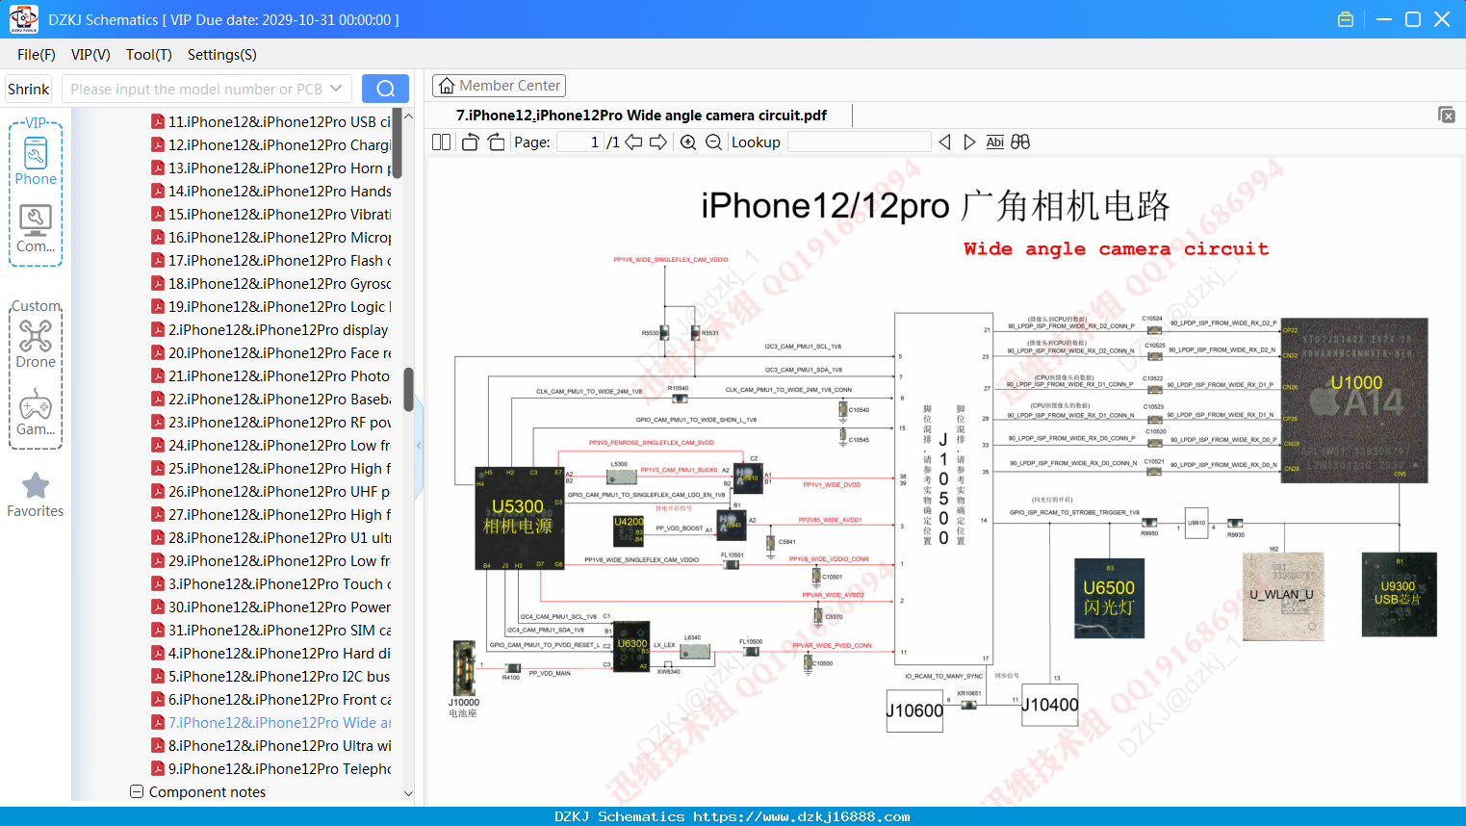Rotate the page clockwise

pyautogui.click(x=496, y=142)
